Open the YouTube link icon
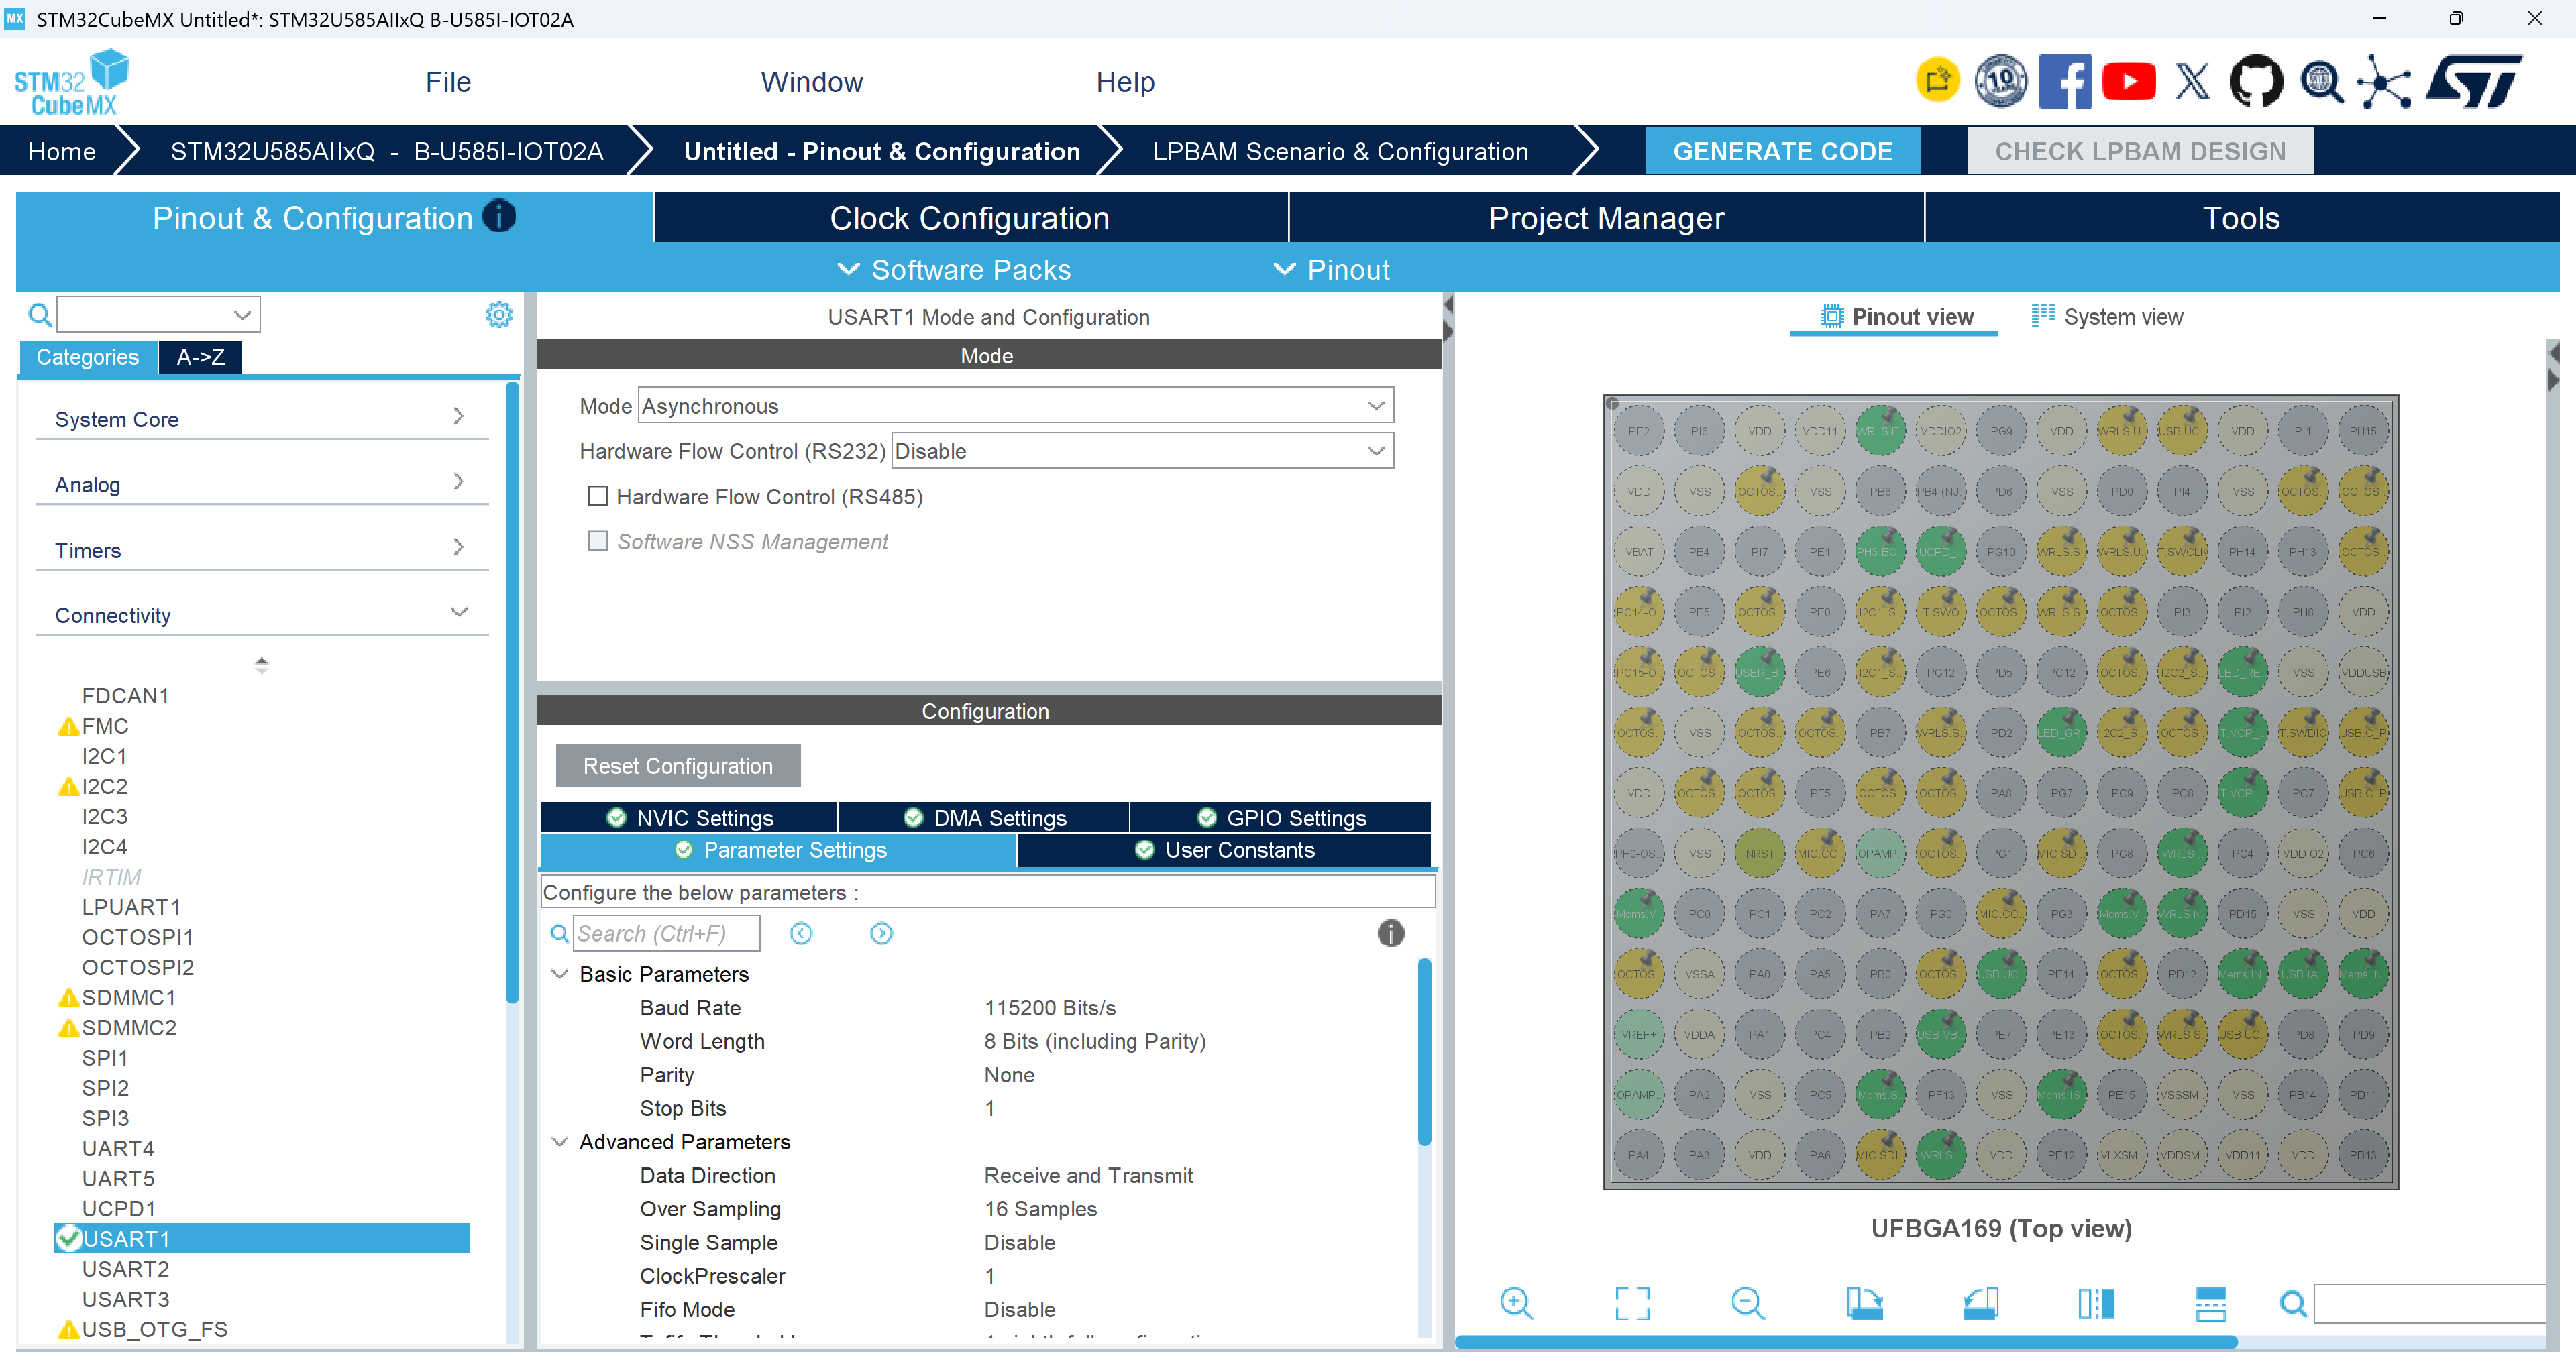This screenshot has width=2576, height=1368. click(2128, 81)
